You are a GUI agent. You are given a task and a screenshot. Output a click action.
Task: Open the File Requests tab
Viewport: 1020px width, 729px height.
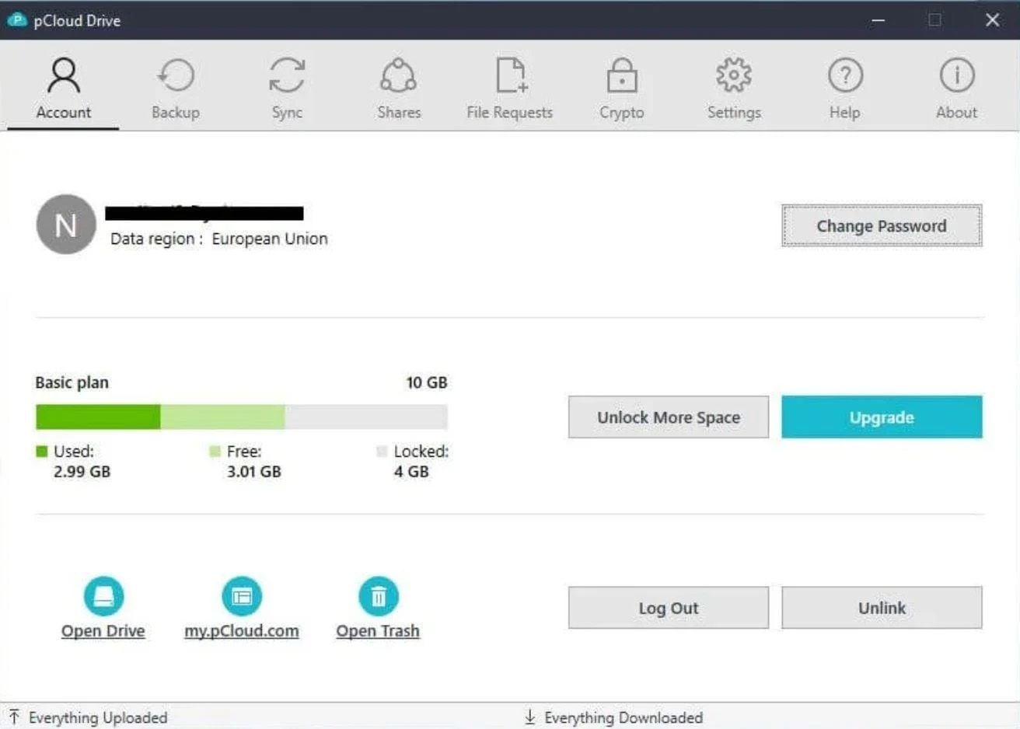[x=510, y=88]
